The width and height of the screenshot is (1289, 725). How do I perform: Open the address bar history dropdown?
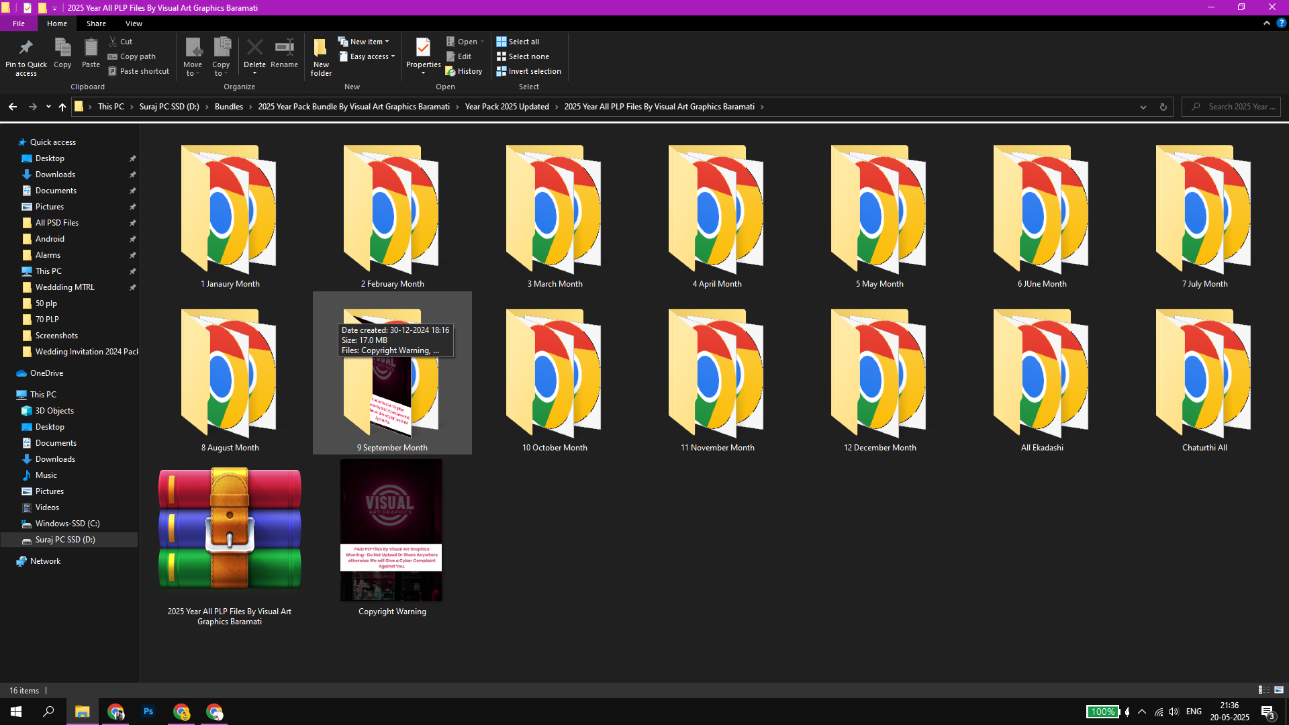click(1143, 107)
